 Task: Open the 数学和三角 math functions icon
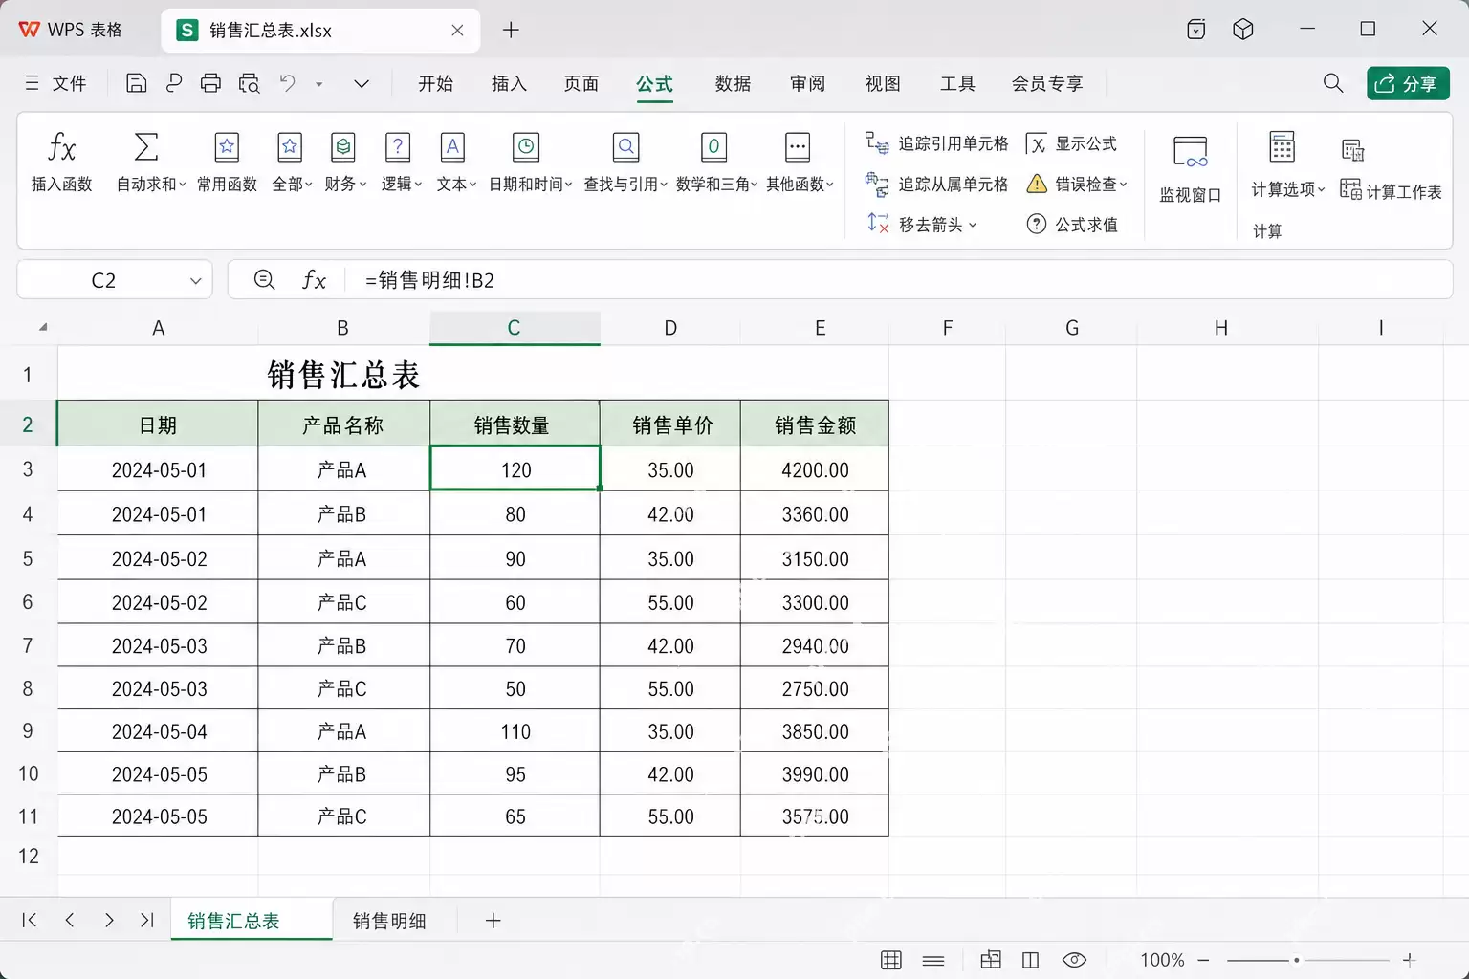click(713, 147)
